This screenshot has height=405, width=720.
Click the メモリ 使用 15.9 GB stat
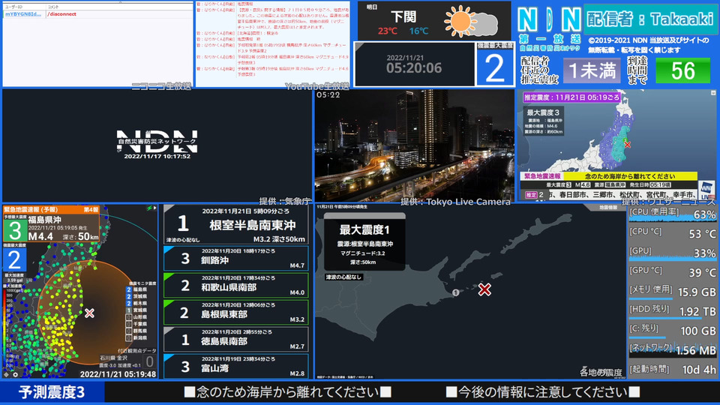click(x=672, y=292)
